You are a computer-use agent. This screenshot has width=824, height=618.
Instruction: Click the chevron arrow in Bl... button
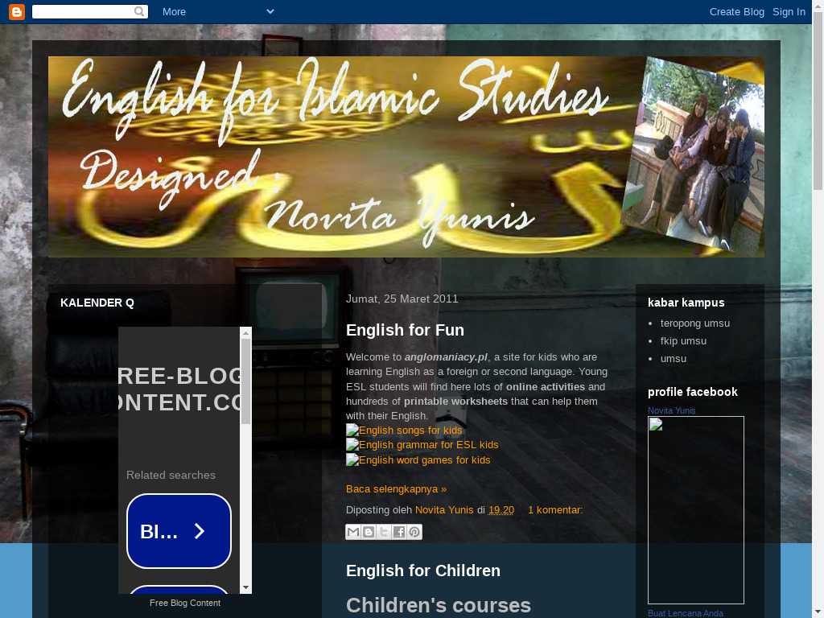[200, 531]
